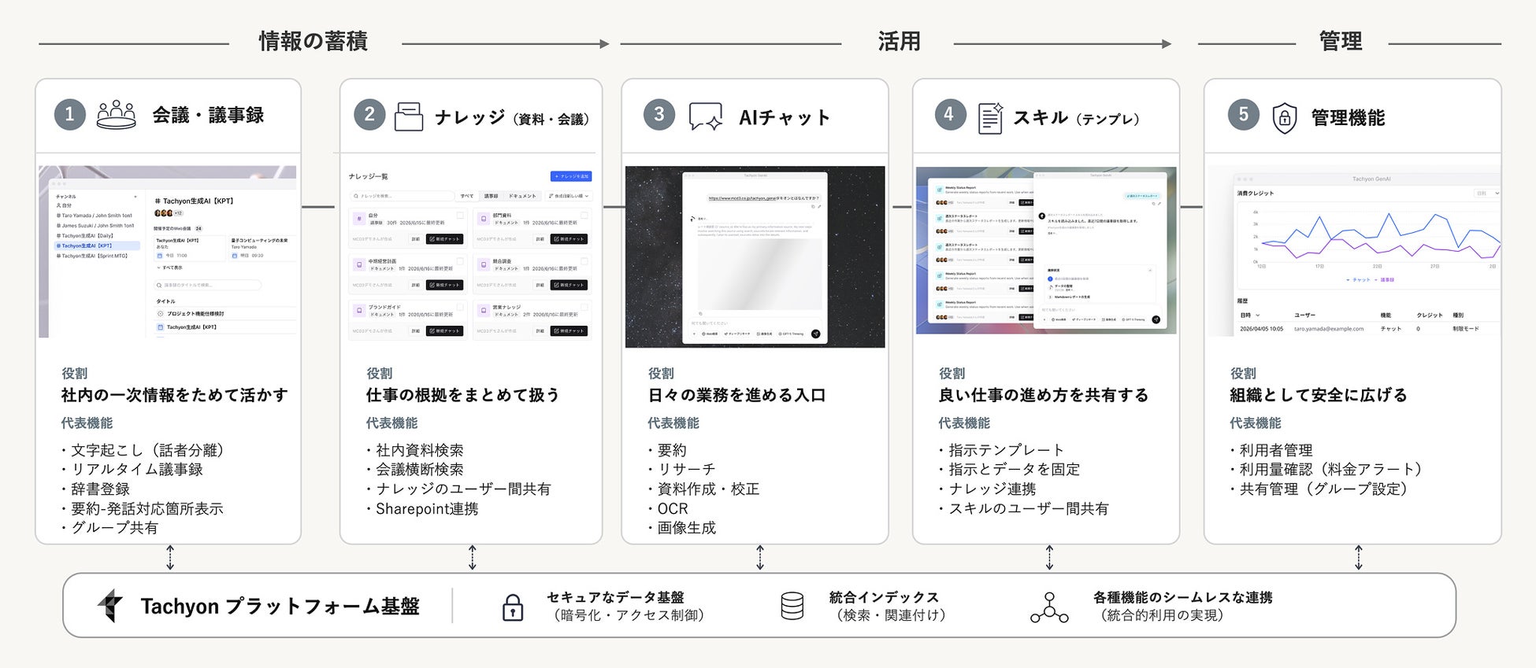
Task: Click the document icon on the 営業ナレッジ card
Action: [484, 310]
